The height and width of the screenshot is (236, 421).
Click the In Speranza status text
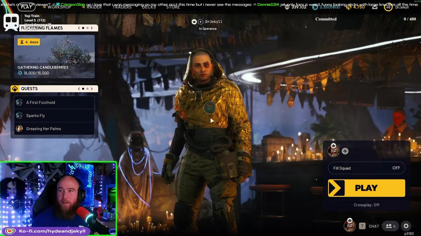click(208, 29)
